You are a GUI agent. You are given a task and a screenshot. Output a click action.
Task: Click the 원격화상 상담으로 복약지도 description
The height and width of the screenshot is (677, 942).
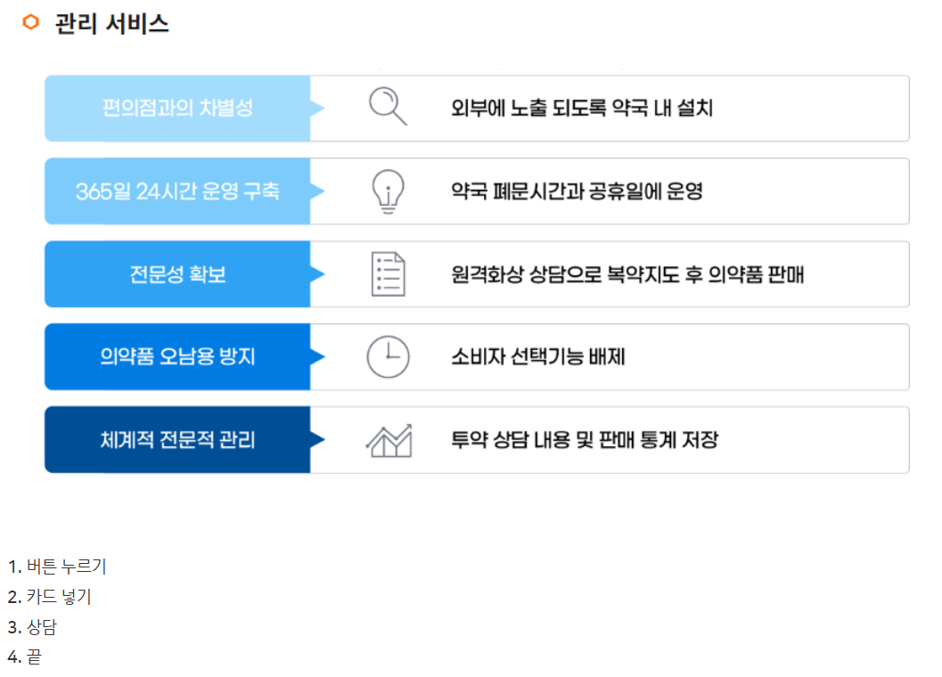pos(627,274)
